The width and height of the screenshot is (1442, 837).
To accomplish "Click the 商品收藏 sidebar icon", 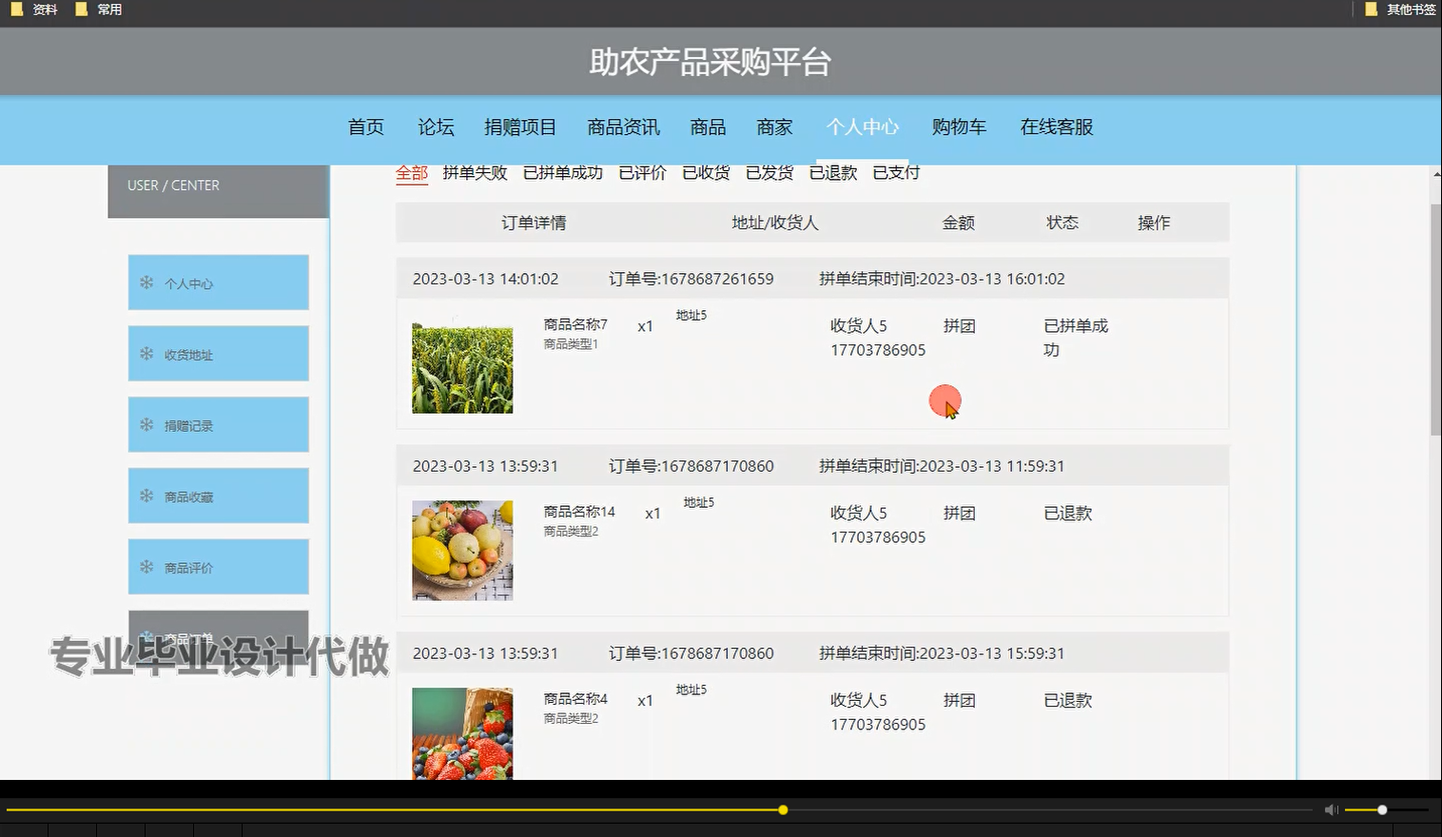I will click(x=145, y=495).
